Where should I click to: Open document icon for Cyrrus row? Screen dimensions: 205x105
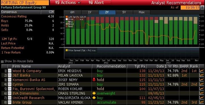[x=10, y=84]
